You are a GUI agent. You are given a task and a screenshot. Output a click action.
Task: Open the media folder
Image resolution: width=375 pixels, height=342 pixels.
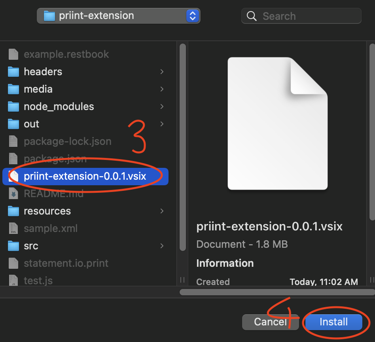point(85,89)
